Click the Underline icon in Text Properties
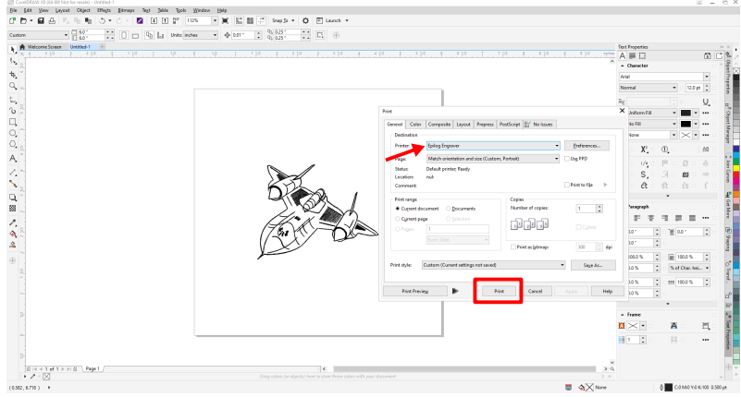The image size is (741, 397). point(706,102)
